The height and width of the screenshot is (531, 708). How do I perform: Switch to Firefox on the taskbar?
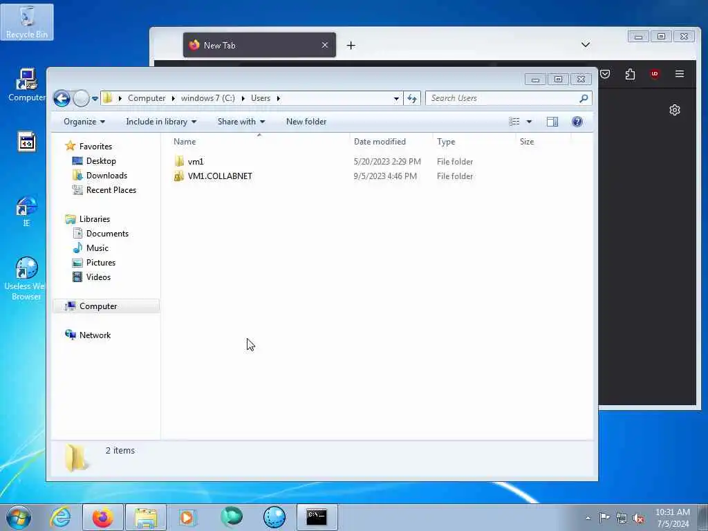(103, 517)
